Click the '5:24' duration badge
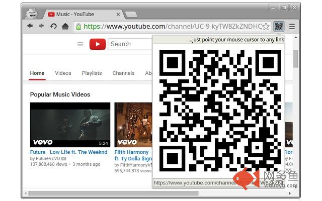 [x=103, y=143]
